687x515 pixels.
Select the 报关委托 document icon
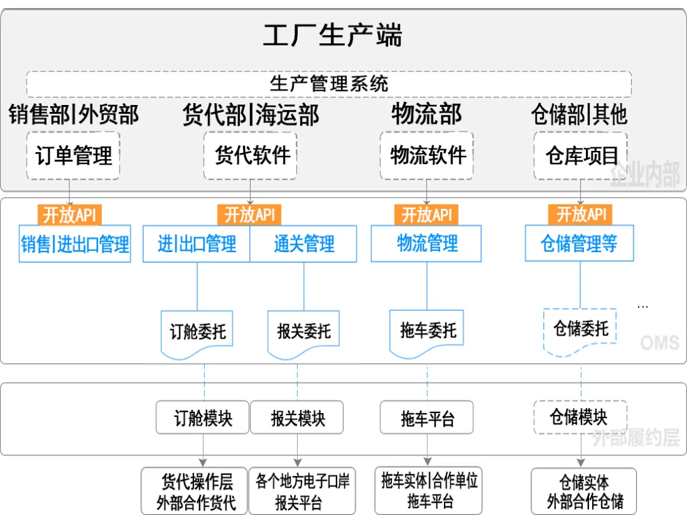(x=303, y=329)
